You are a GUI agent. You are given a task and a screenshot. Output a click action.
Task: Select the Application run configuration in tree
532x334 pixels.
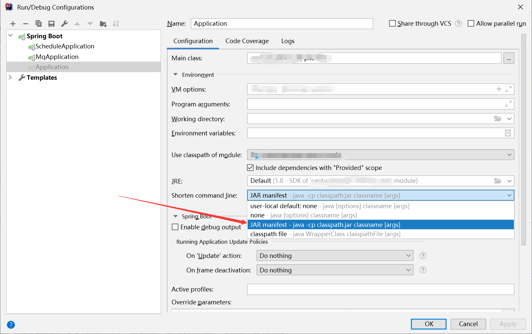pos(83,67)
